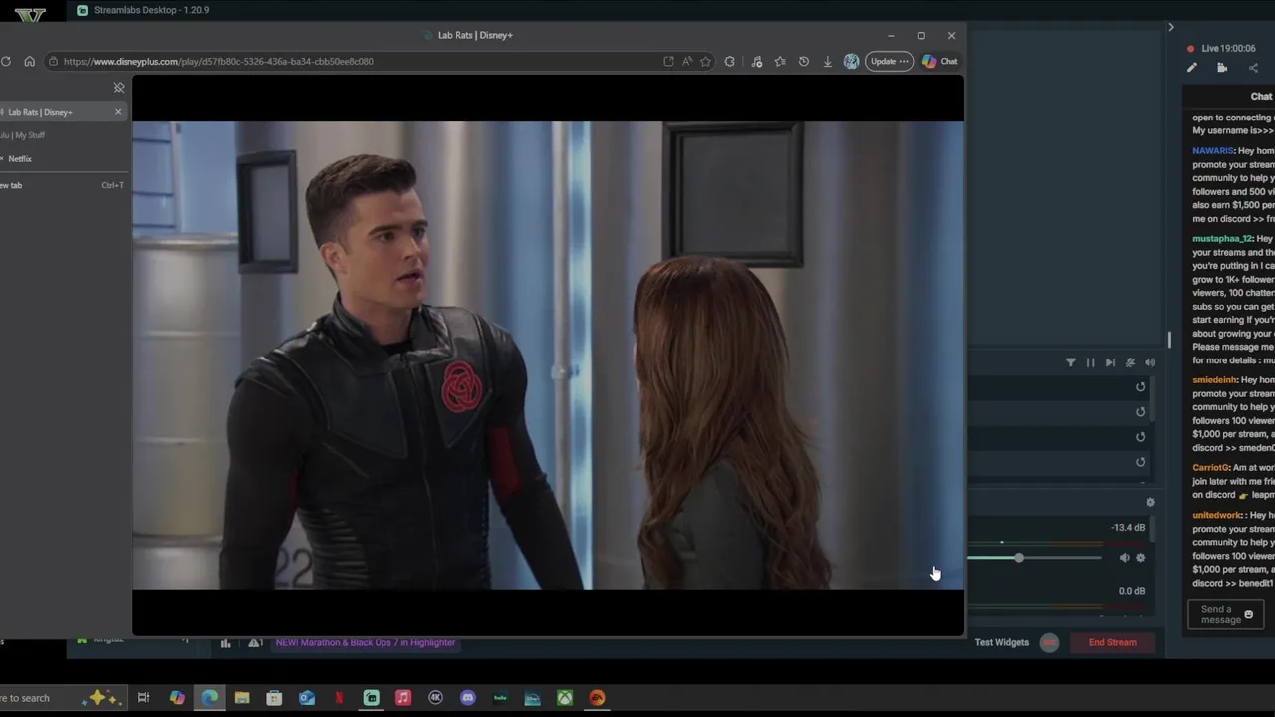This screenshot has height=717, width=1275.
Task: Skip the current alert in recent events
Action: coord(1110,362)
